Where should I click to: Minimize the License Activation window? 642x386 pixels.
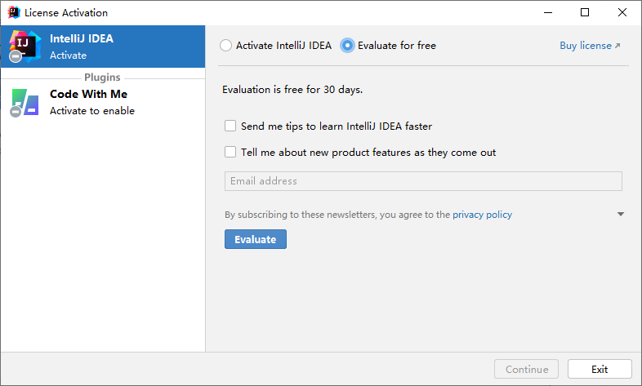[x=546, y=12]
